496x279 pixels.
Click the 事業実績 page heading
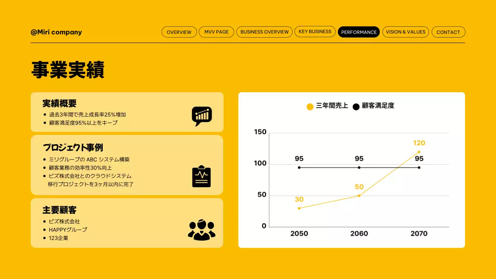(68, 71)
